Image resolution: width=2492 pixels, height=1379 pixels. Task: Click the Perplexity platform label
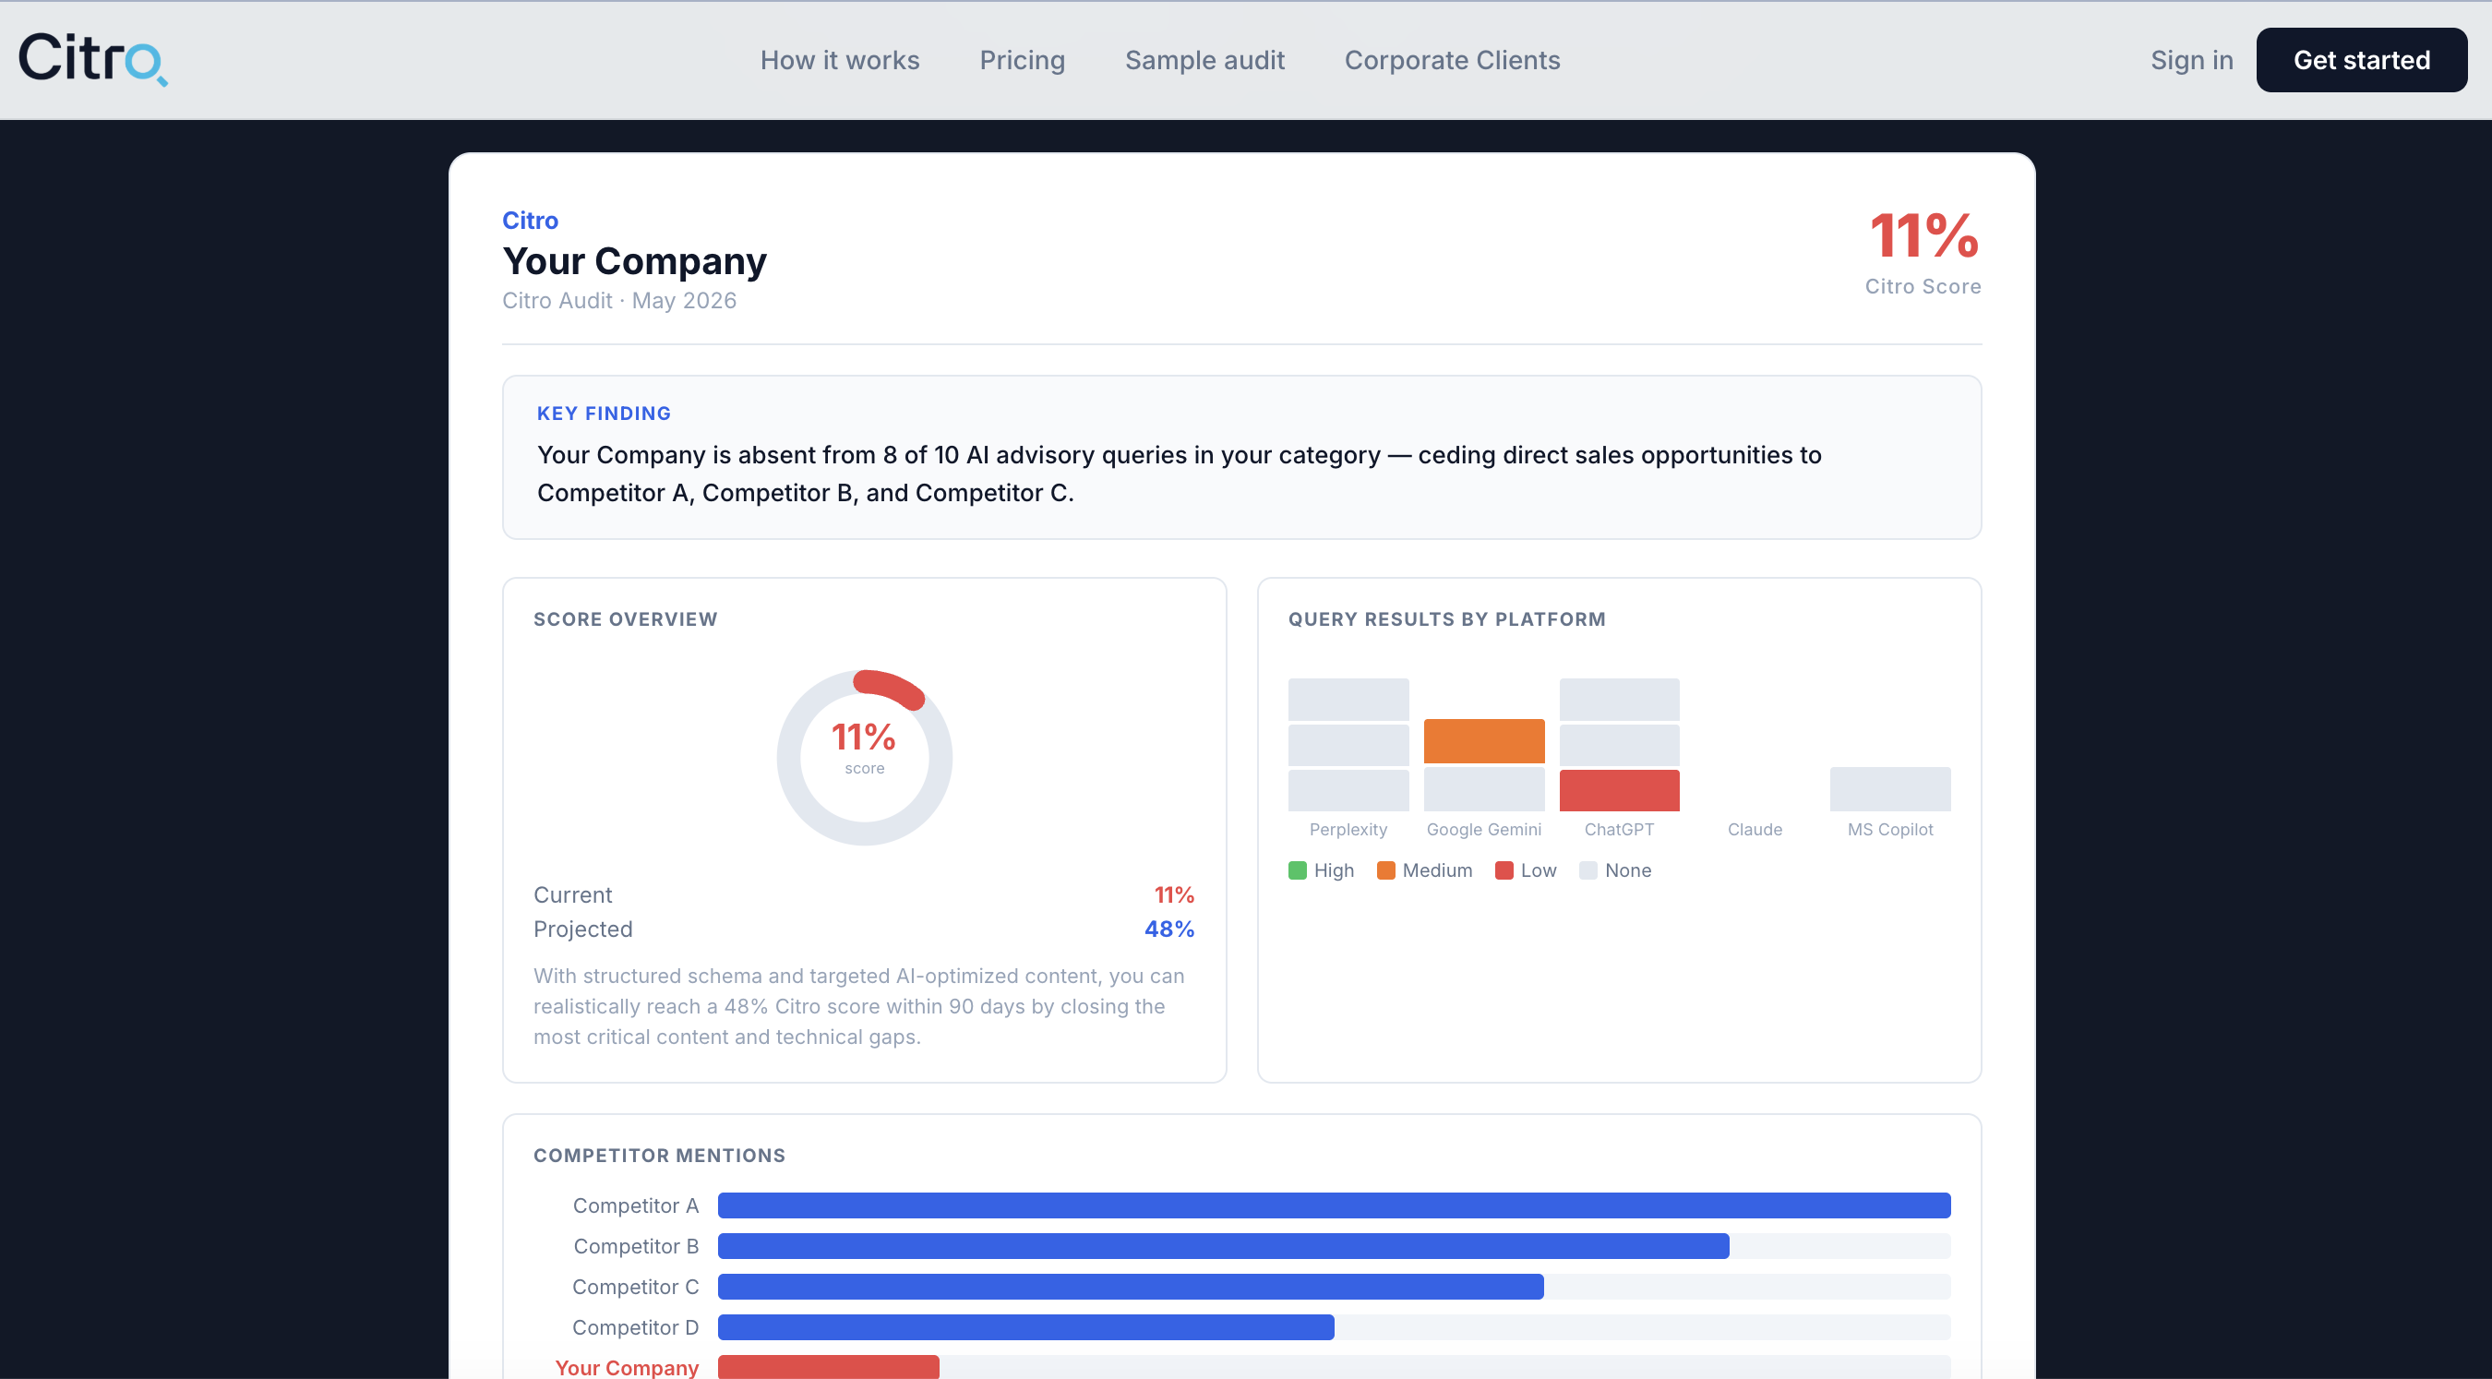click(x=1348, y=829)
